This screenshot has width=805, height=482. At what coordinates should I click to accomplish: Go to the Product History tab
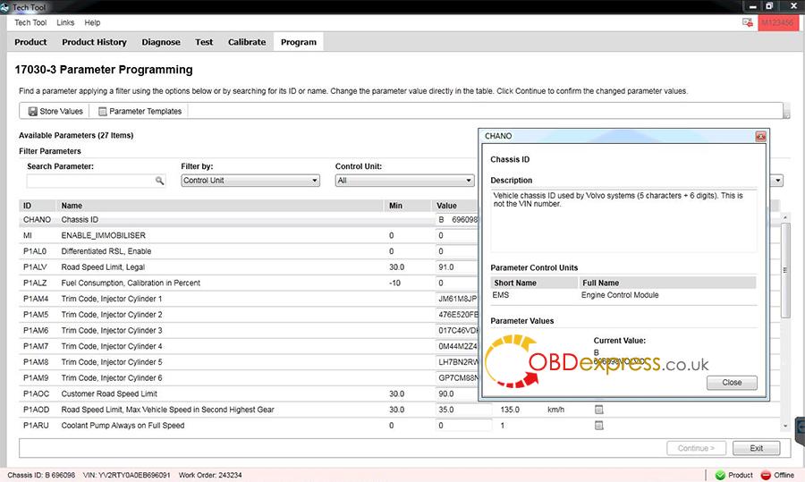pyautogui.click(x=94, y=42)
